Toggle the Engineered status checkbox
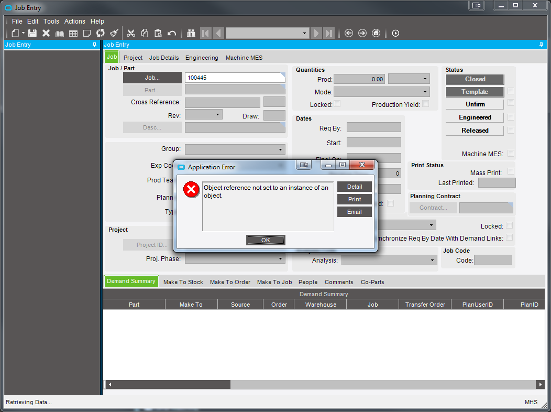Screen dimensions: 551x412 (x=511, y=117)
